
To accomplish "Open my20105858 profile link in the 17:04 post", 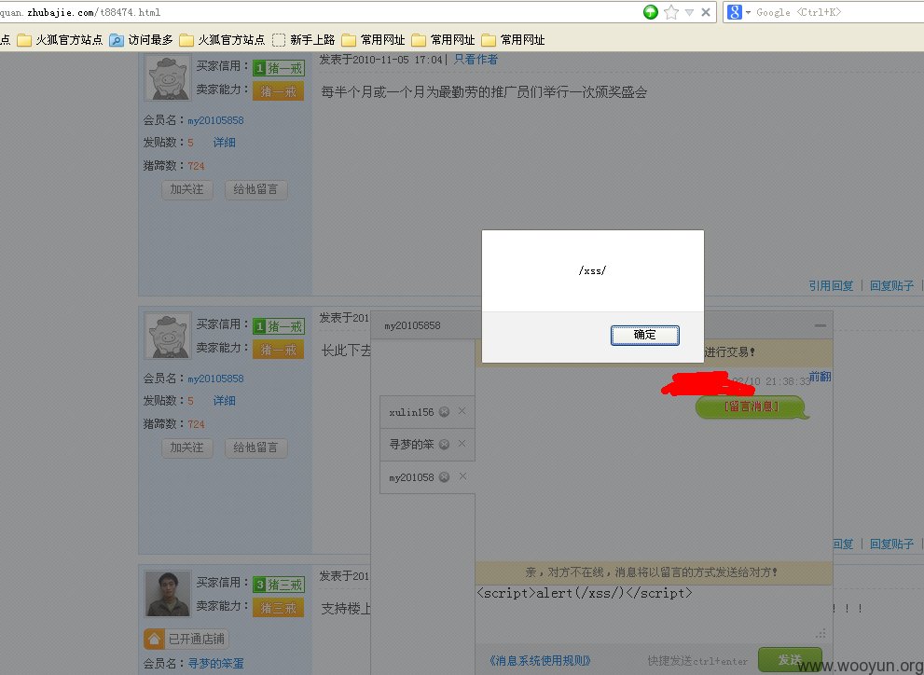I will point(215,120).
